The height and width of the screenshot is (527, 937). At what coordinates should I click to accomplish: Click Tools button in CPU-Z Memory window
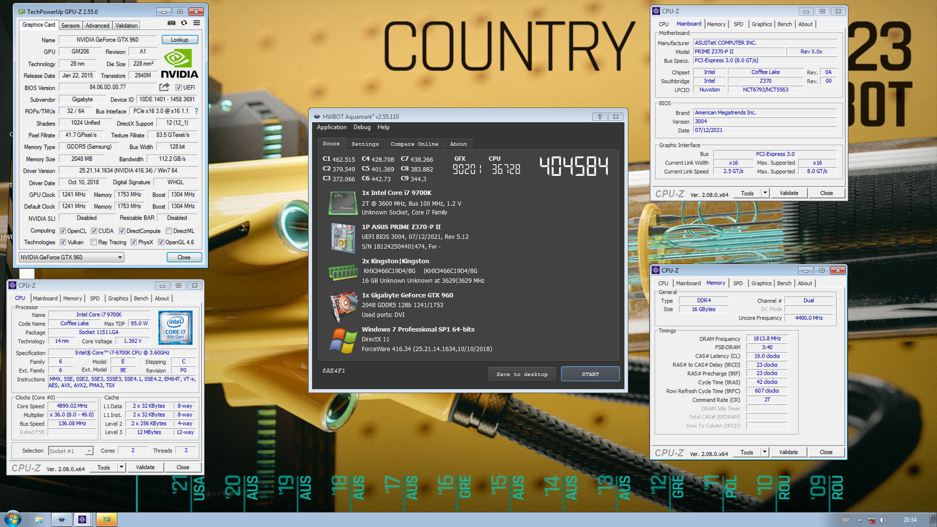tap(747, 452)
